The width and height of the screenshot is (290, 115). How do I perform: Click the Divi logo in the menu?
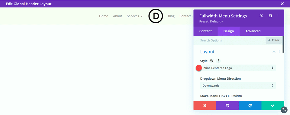point(156,16)
